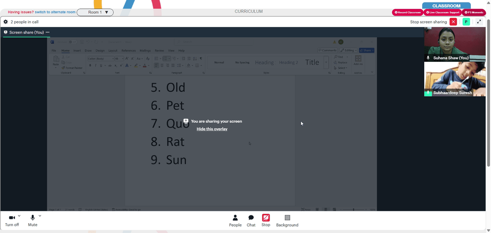
Task: Open the Screen share three-dots menu
Action: click(48, 32)
